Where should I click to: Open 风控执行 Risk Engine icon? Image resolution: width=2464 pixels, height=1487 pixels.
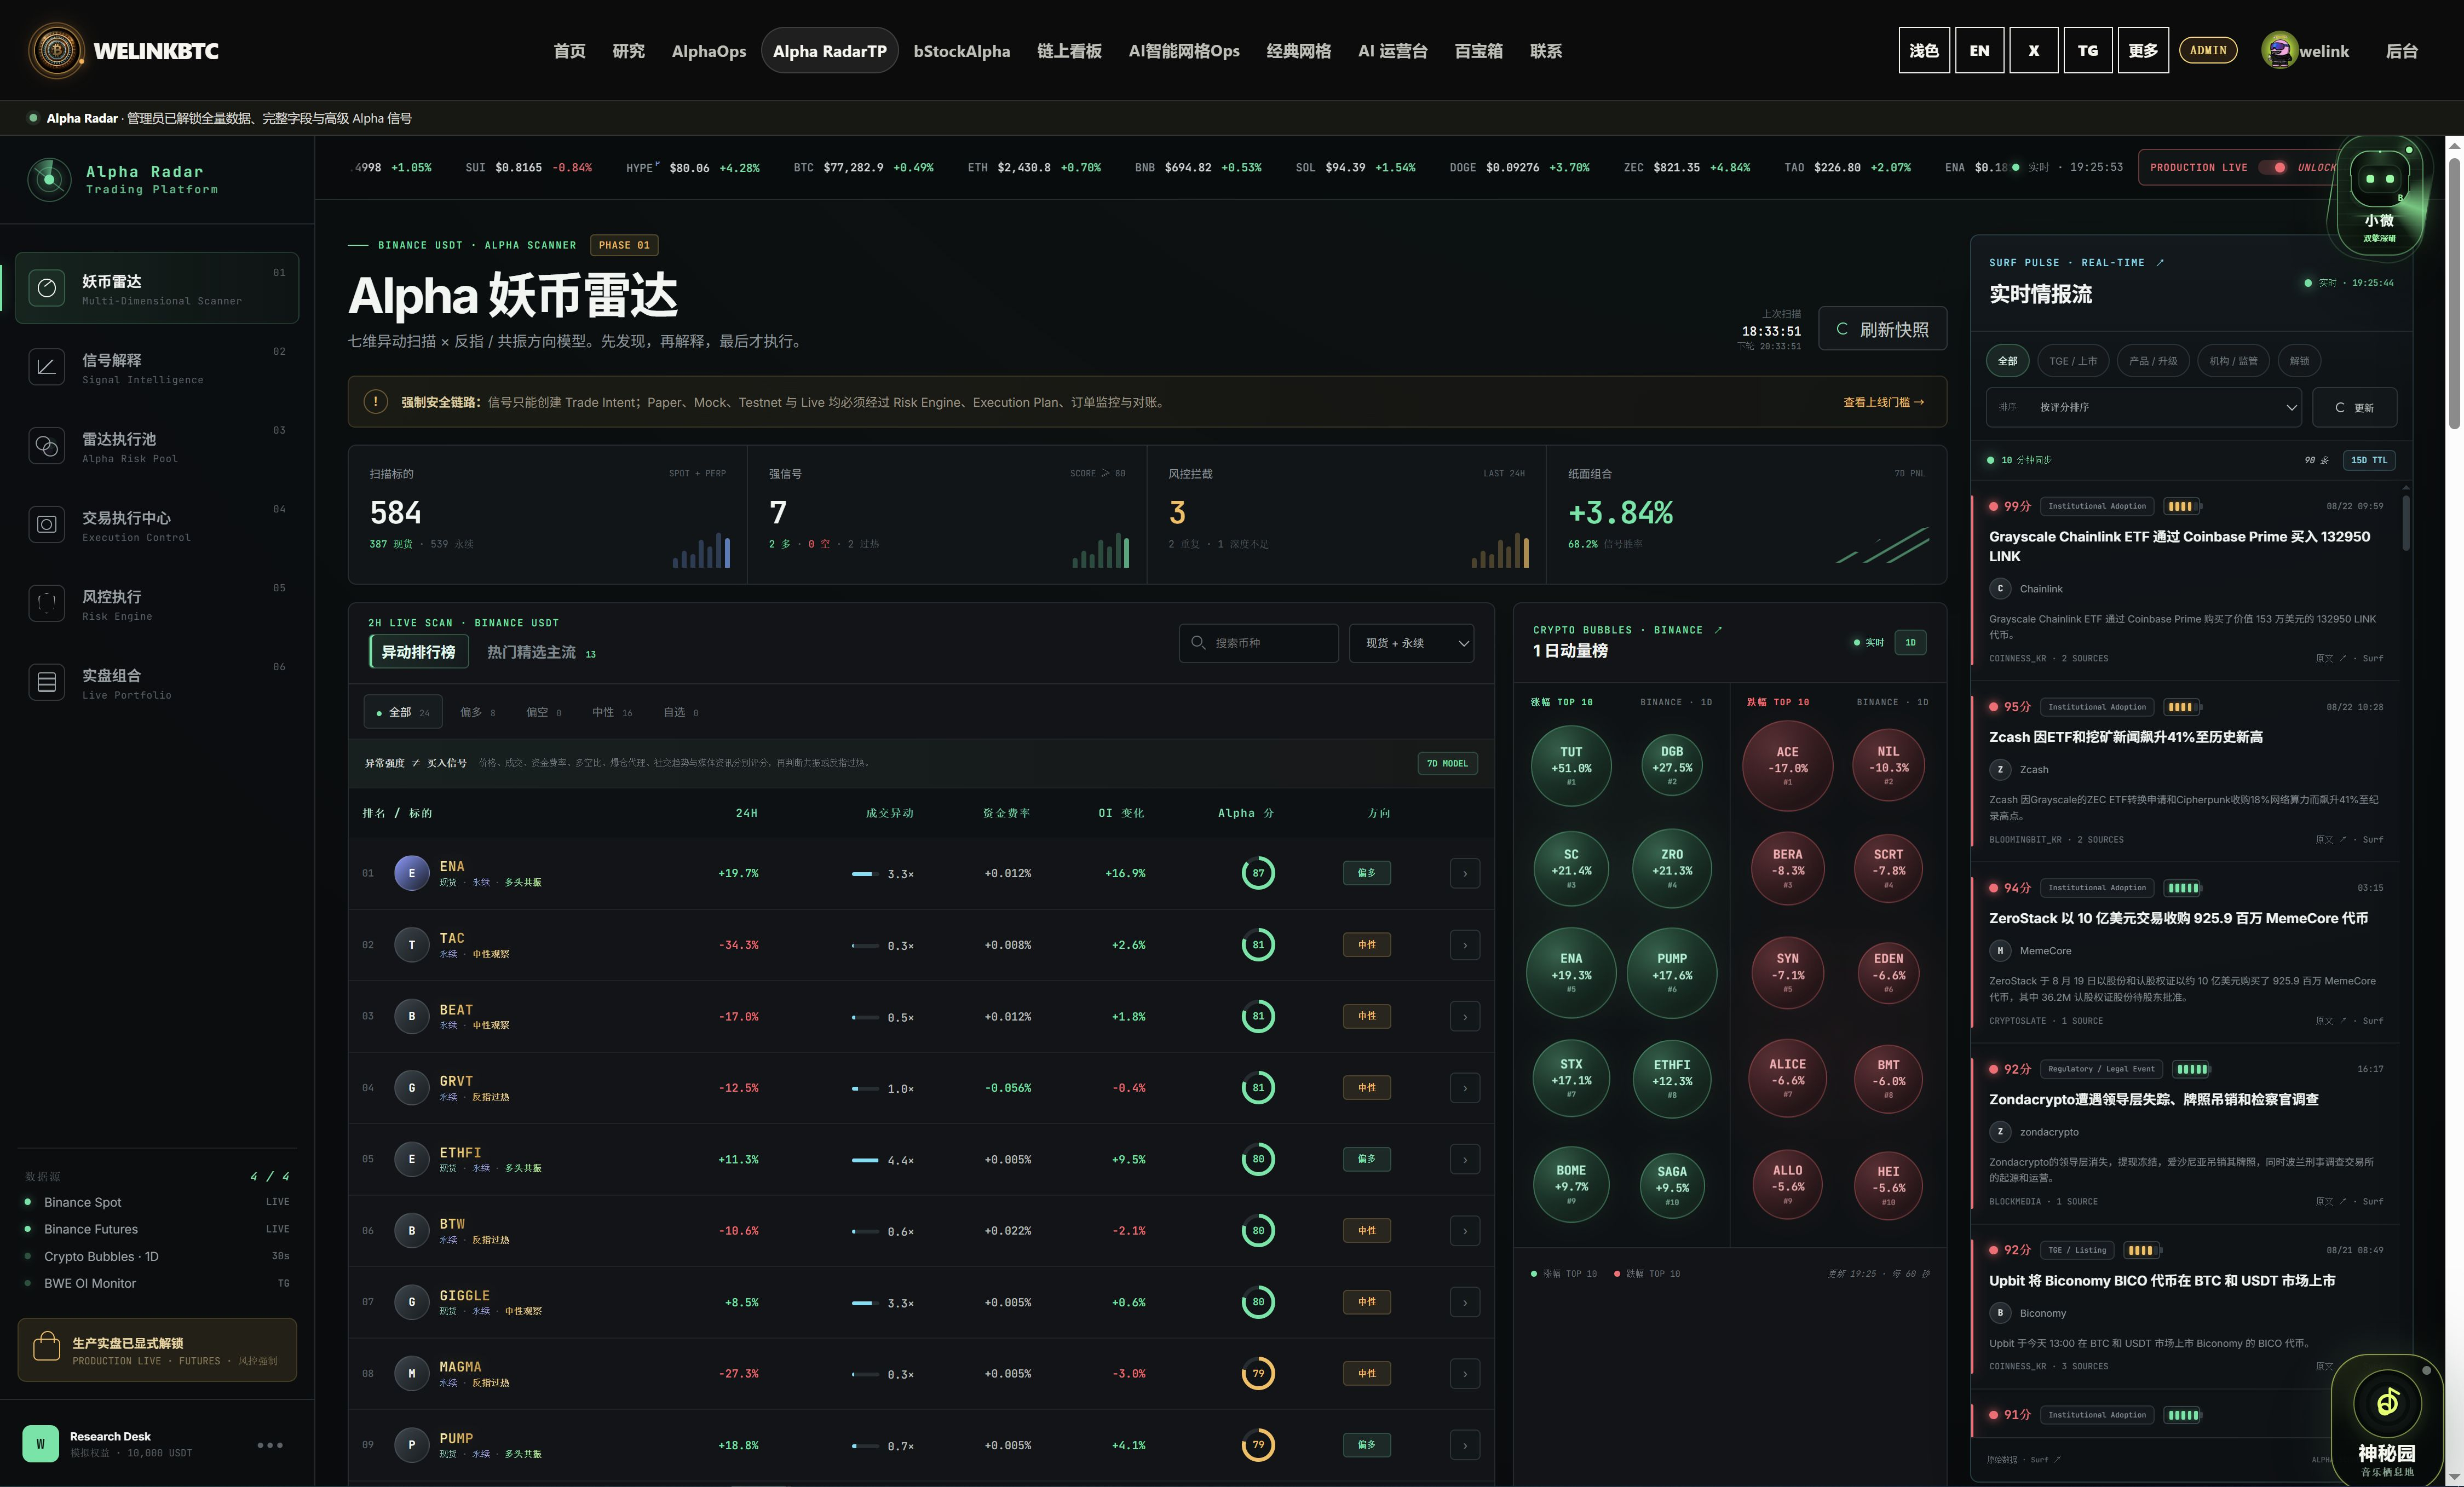[46, 603]
